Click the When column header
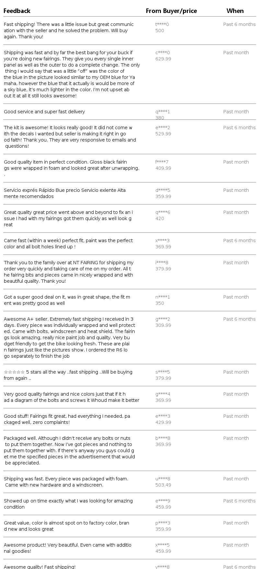259x569 pixels. point(235,11)
